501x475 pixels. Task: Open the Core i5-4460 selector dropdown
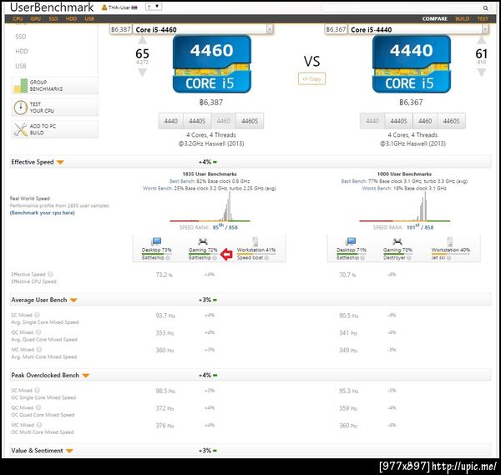click(270, 29)
